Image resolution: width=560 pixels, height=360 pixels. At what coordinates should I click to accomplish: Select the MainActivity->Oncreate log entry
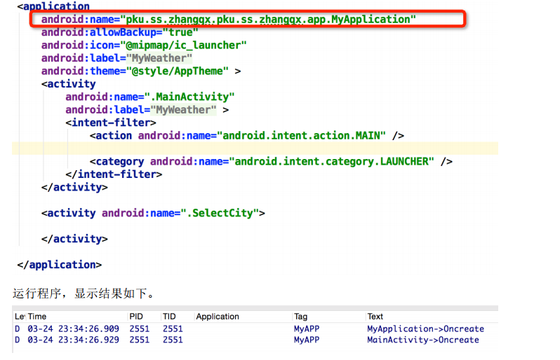[x=422, y=340]
